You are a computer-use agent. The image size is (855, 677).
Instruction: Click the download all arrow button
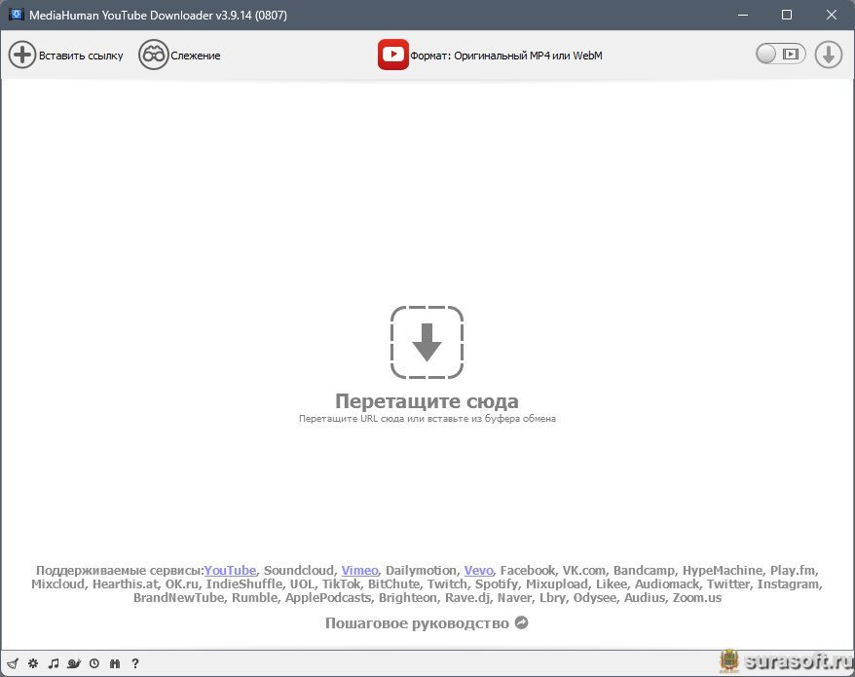coord(829,55)
